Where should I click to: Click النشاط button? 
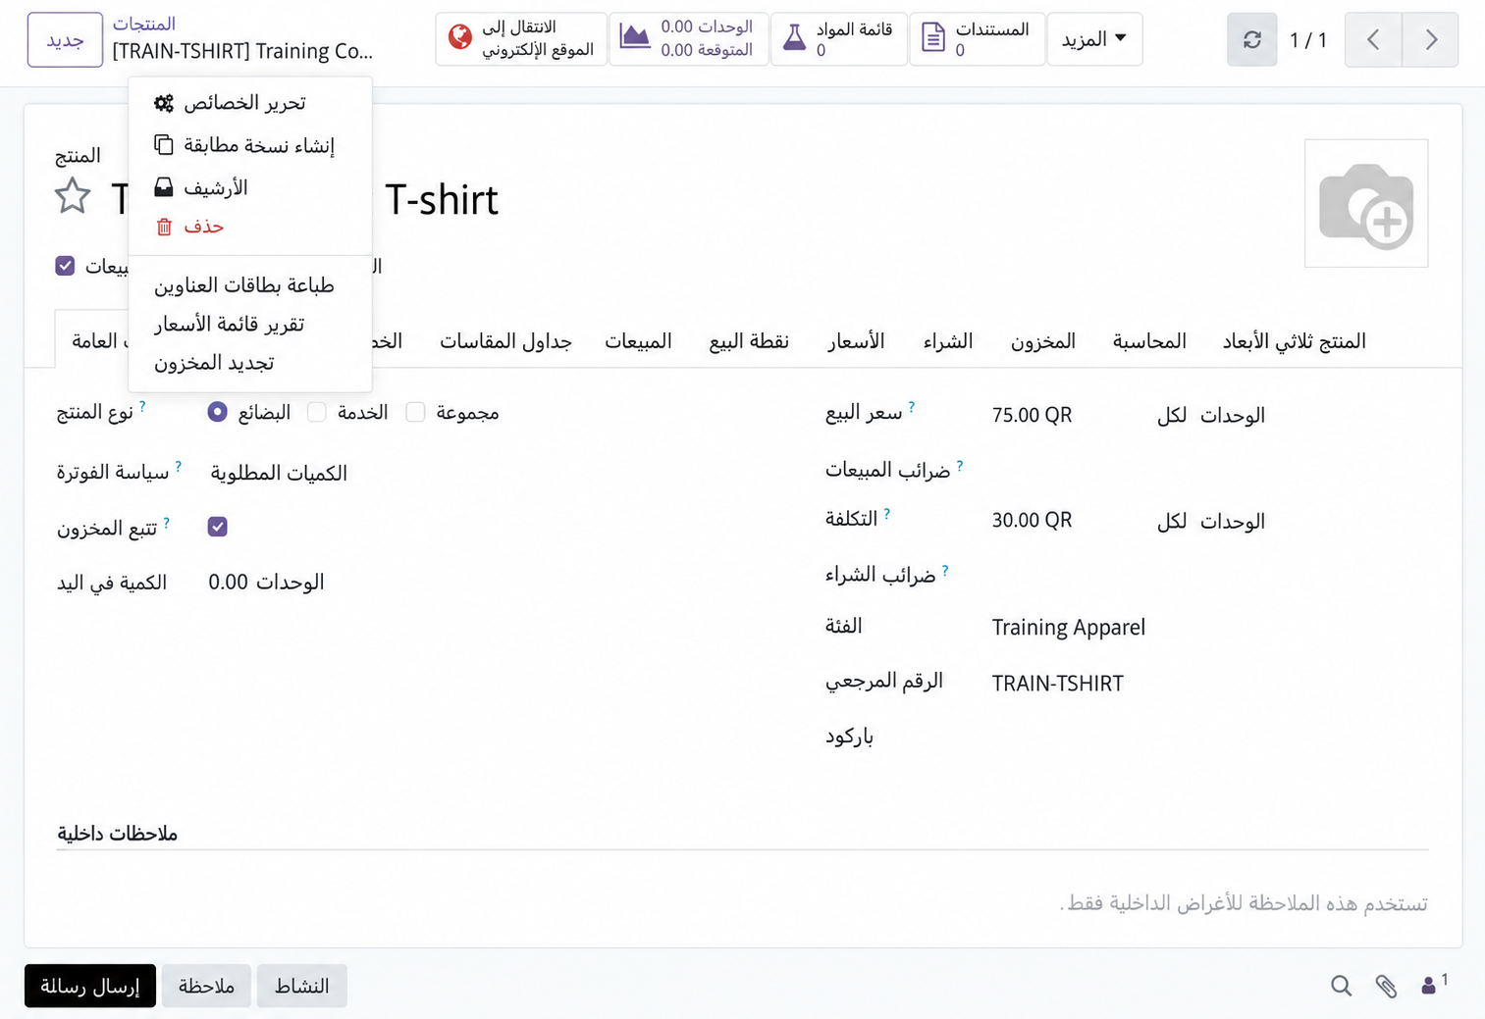(301, 986)
